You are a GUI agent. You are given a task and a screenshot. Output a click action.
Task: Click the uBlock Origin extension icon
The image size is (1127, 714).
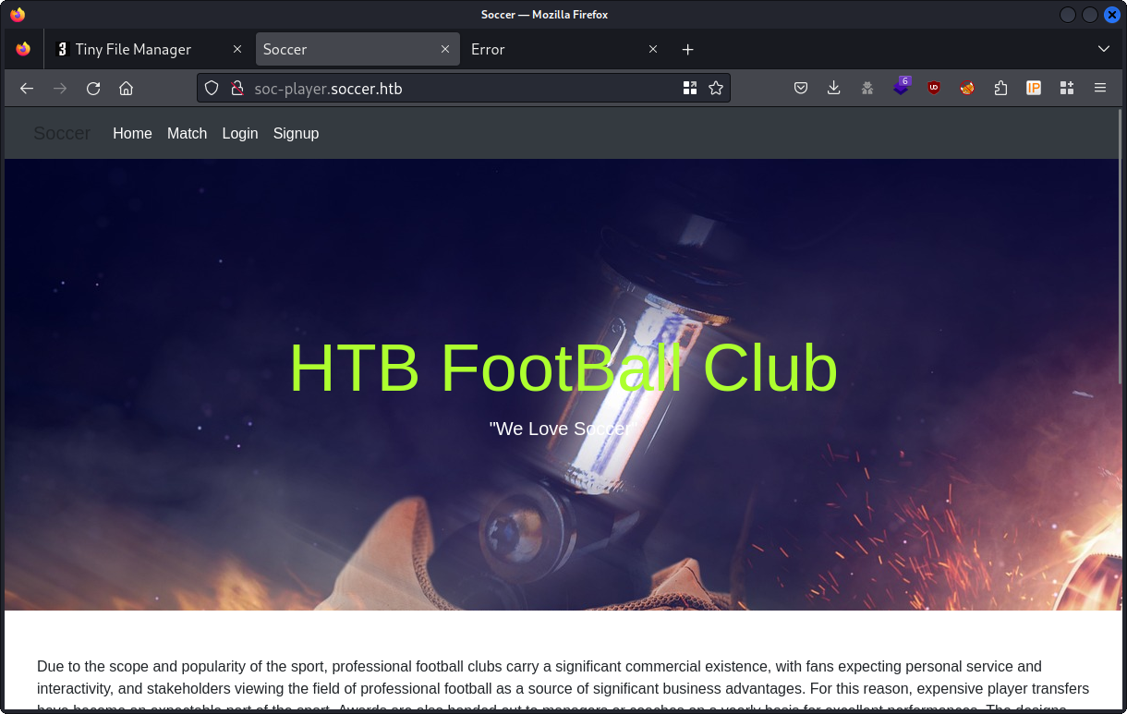click(x=934, y=89)
